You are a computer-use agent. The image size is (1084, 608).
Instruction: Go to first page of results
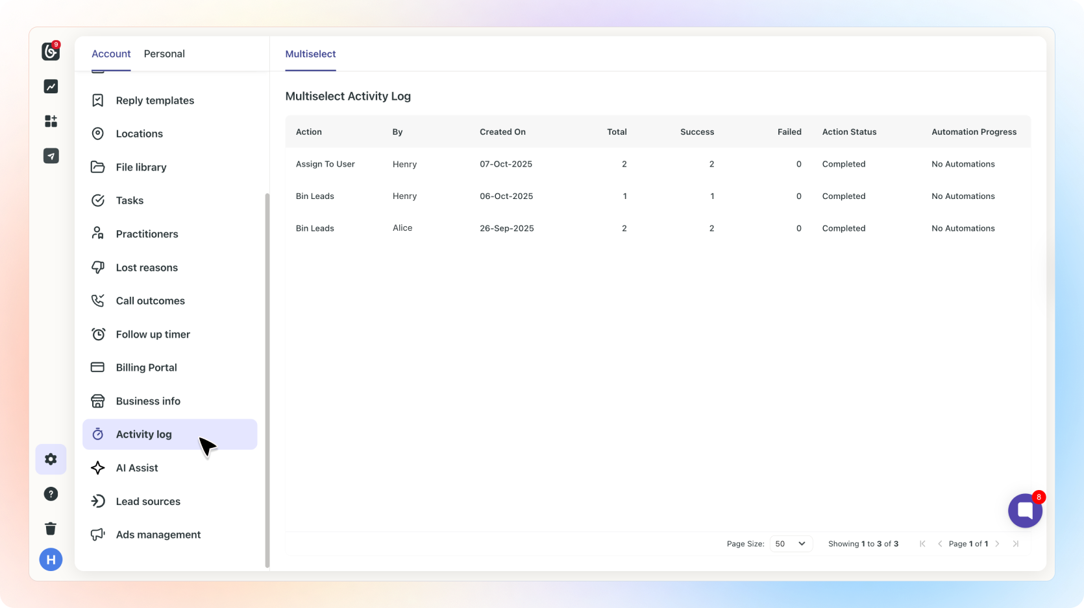click(922, 544)
